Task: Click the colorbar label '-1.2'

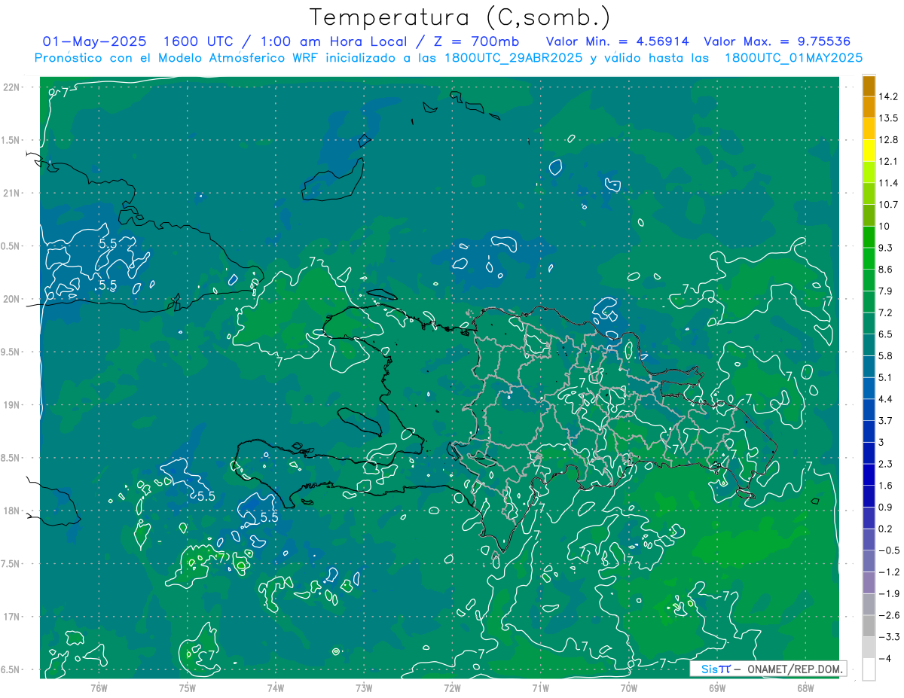Action: pos(889,572)
